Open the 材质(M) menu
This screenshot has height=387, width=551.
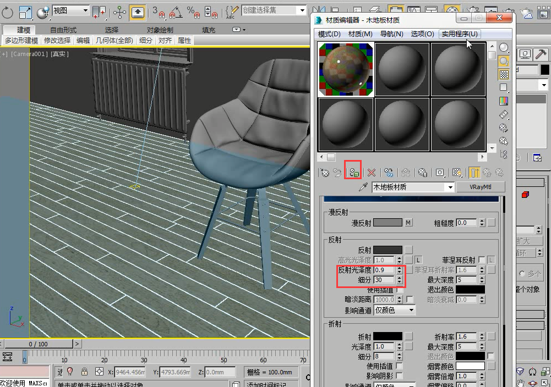[x=360, y=34]
